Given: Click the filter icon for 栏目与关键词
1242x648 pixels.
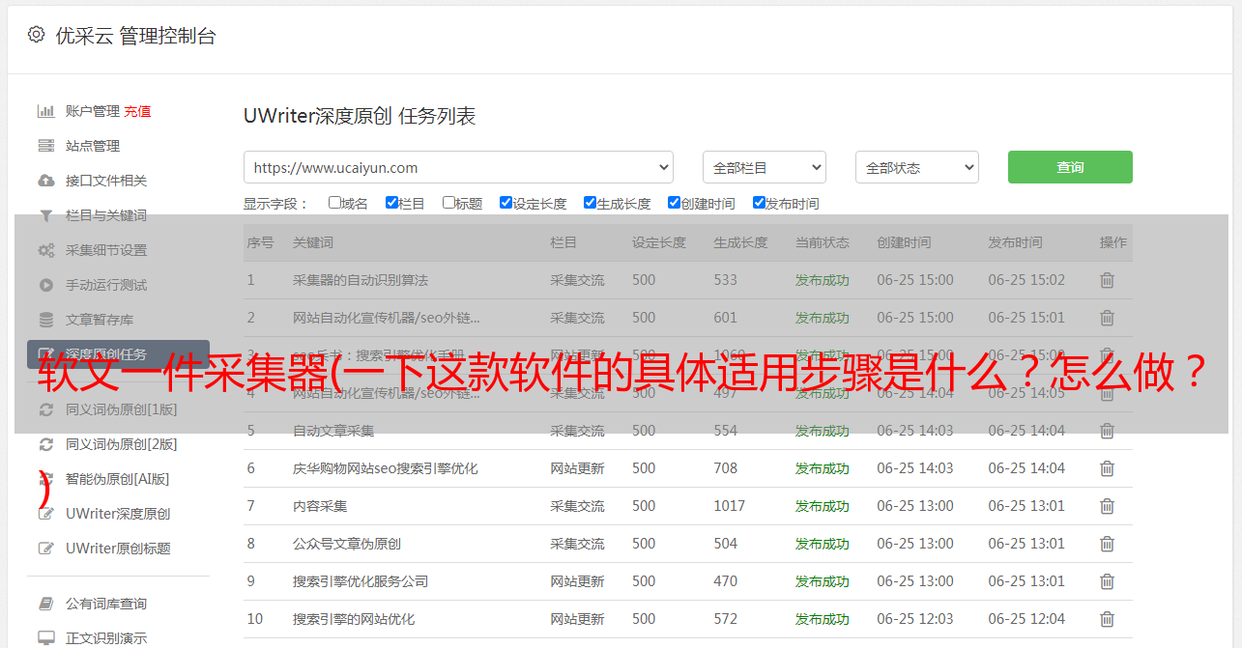Looking at the screenshot, I should (x=45, y=215).
